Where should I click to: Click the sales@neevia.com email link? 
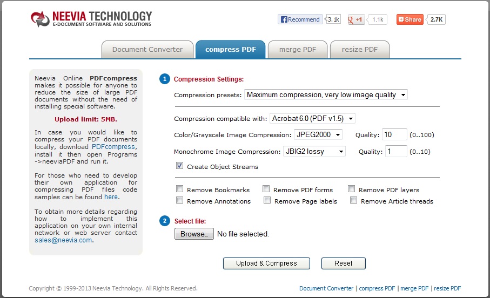[x=63, y=240]
